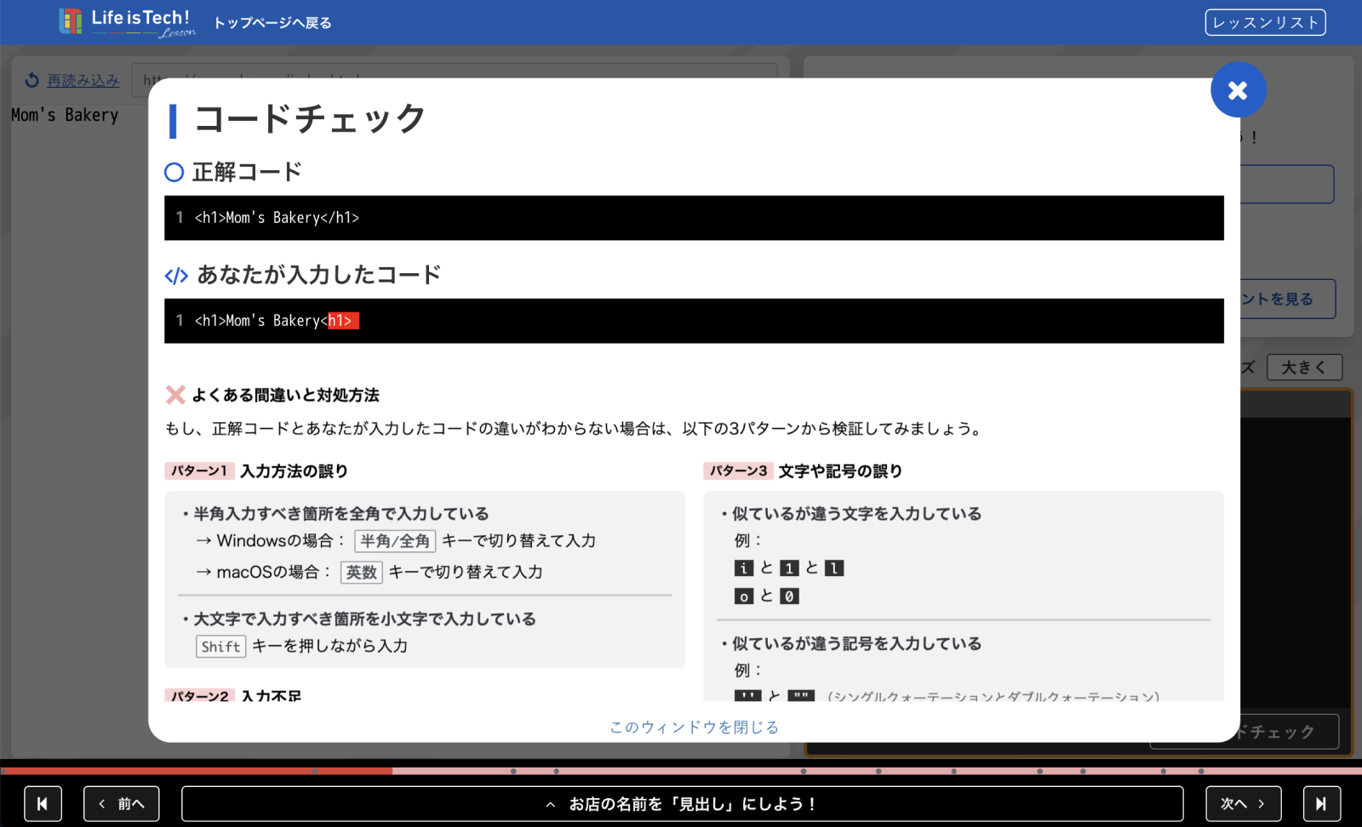Screen dimensions: 1362x827
Task: Click the red progress bar
Action: [196, 771]
